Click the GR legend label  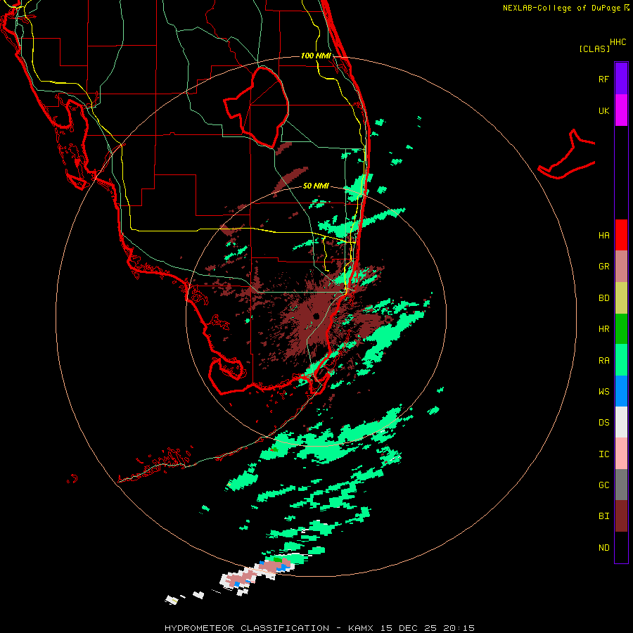point(603,267)
